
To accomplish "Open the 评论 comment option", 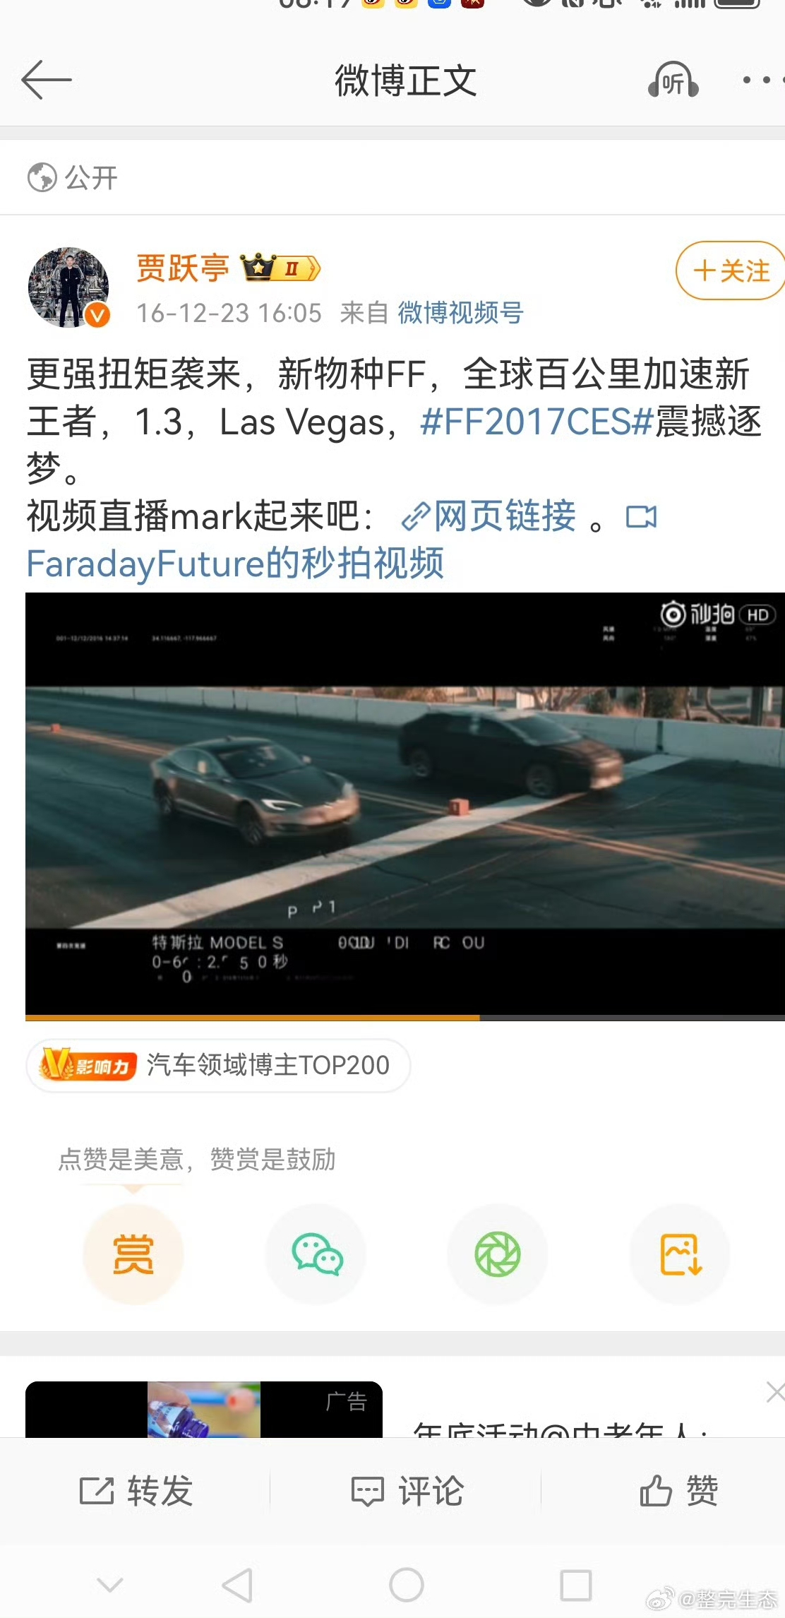I will [x=407, y=1491].
